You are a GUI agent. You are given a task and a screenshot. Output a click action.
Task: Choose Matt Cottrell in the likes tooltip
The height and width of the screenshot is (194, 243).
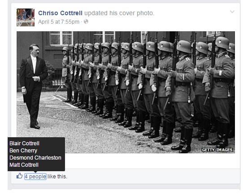pos(24,165)
